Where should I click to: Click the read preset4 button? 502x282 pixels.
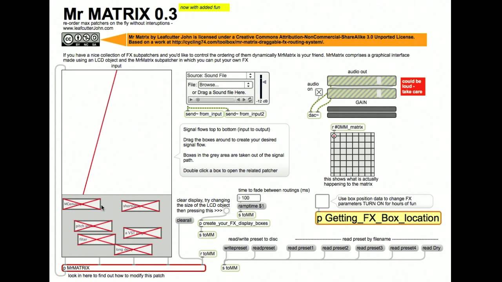(x=403, y=248)
